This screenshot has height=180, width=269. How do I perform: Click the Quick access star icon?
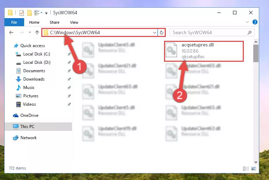tap(16, 46)
